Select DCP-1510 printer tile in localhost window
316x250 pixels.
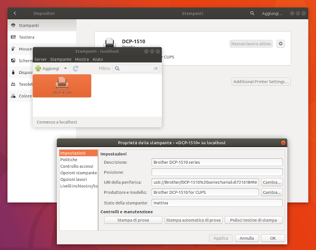62,86
